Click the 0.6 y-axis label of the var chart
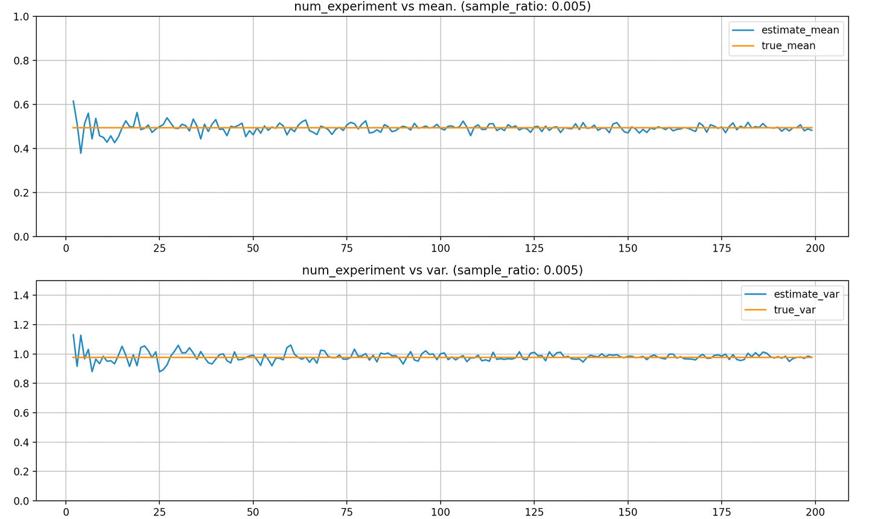 pyautogui.click(x=21, y=413)
